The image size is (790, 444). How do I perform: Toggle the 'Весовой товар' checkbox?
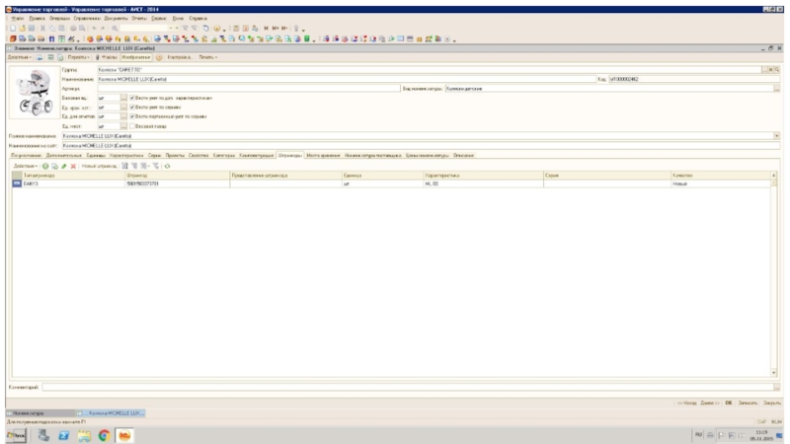click(132, 125)
